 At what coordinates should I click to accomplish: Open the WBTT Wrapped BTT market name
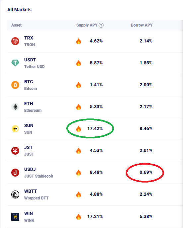tap(36, 194)
